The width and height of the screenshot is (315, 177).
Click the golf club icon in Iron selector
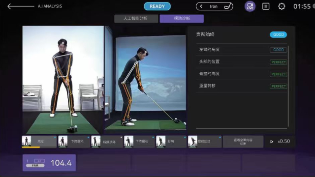(228, 6)
